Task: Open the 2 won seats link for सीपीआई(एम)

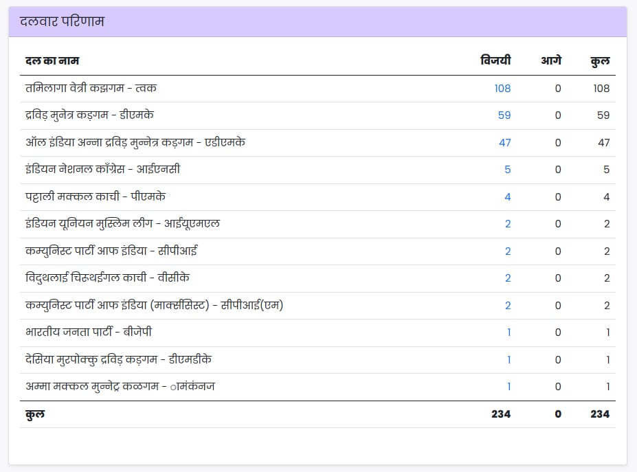Action: (x=508, y=306)
